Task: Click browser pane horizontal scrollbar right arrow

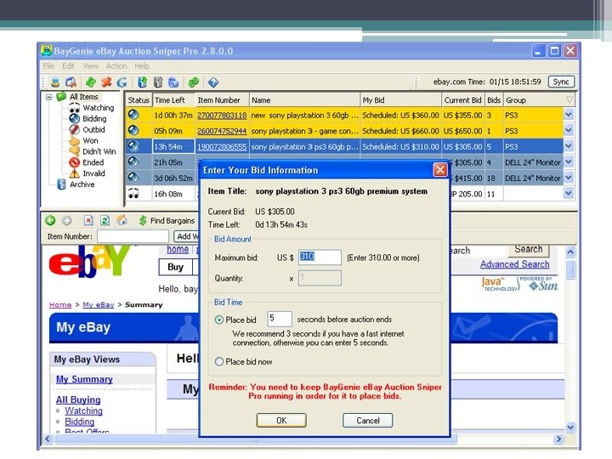Action: coord(558,439)
